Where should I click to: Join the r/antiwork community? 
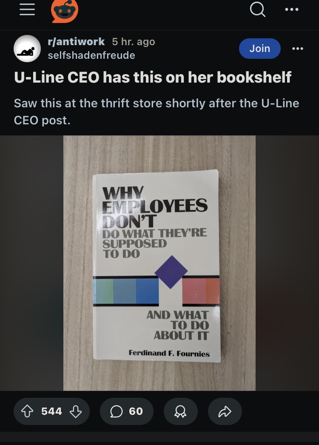260,49
